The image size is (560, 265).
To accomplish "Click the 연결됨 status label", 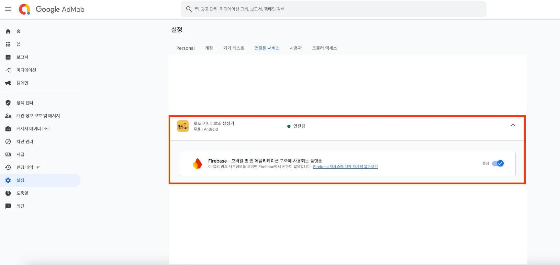I will pyautogui.click(x=299, y=126).
